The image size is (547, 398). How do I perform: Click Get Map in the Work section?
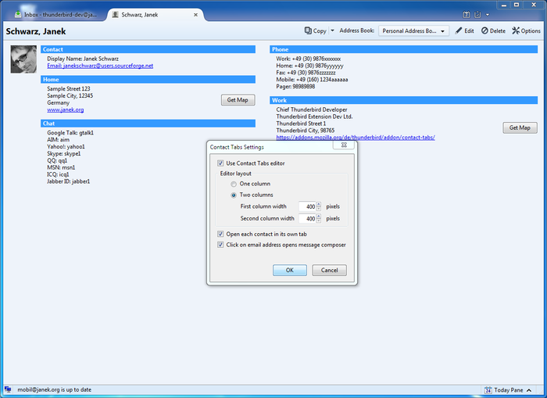click(520, 127)
